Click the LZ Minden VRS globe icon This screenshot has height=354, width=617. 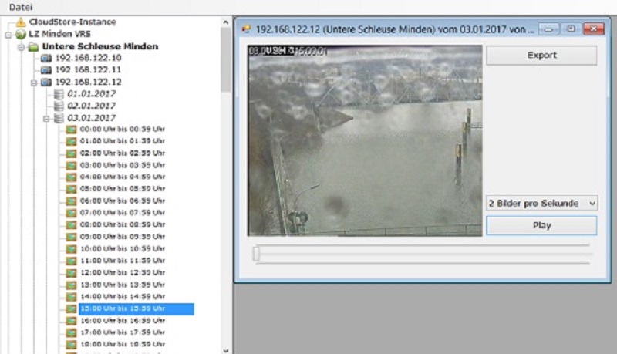(21, 34)
